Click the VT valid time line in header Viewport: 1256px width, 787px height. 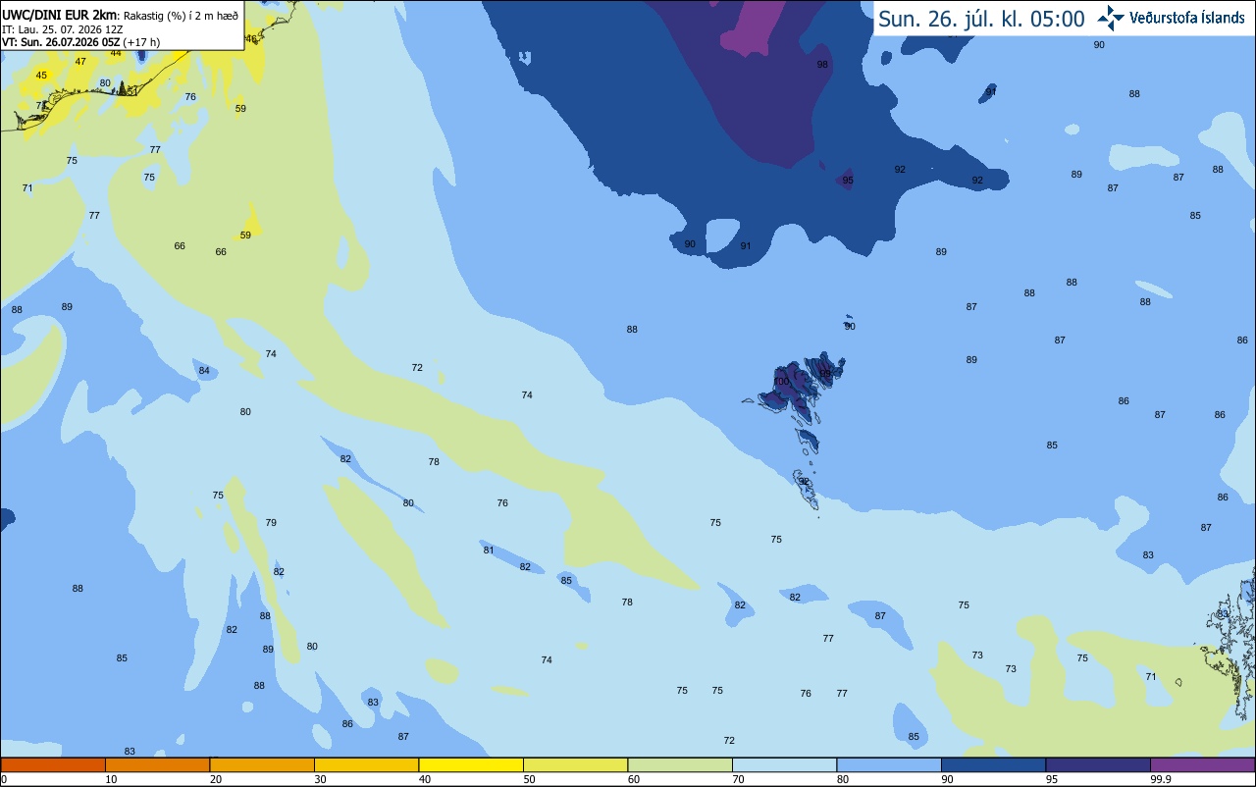[x=80, y=42]
